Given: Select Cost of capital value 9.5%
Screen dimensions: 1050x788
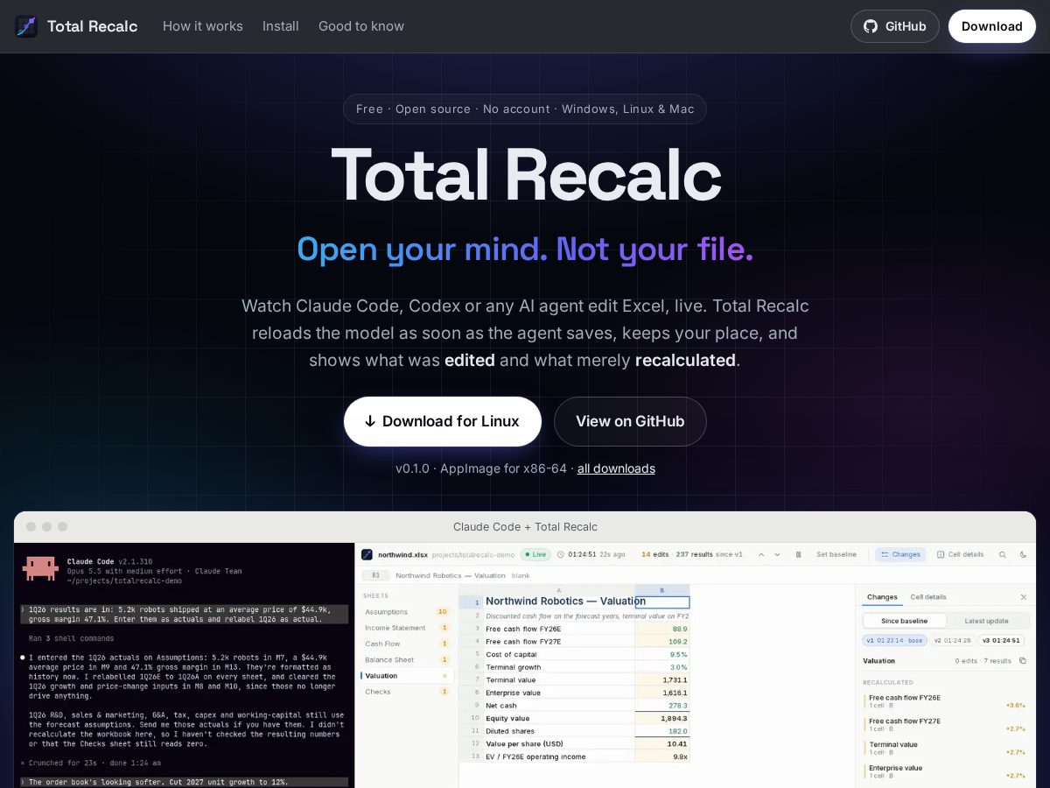Looking at the screenshot, I should pos(662,654).
